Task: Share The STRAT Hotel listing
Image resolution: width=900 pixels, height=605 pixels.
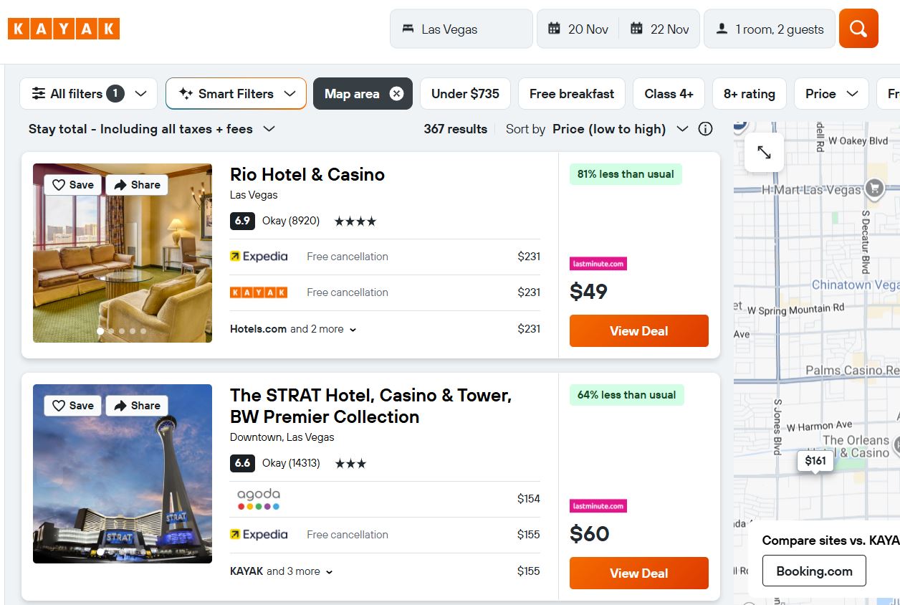Action: (x=137, y=406)
